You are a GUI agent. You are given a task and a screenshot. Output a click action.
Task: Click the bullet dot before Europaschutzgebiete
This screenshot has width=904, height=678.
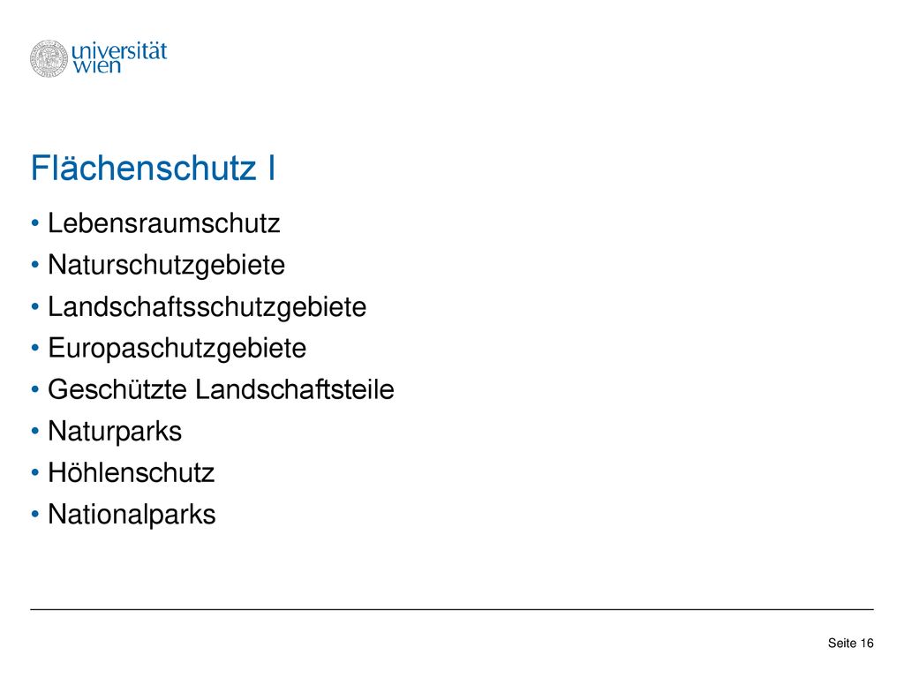(x=35, y=348)
